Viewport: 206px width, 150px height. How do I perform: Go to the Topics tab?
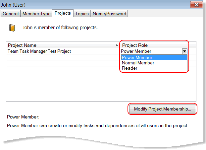click(81, 14)
